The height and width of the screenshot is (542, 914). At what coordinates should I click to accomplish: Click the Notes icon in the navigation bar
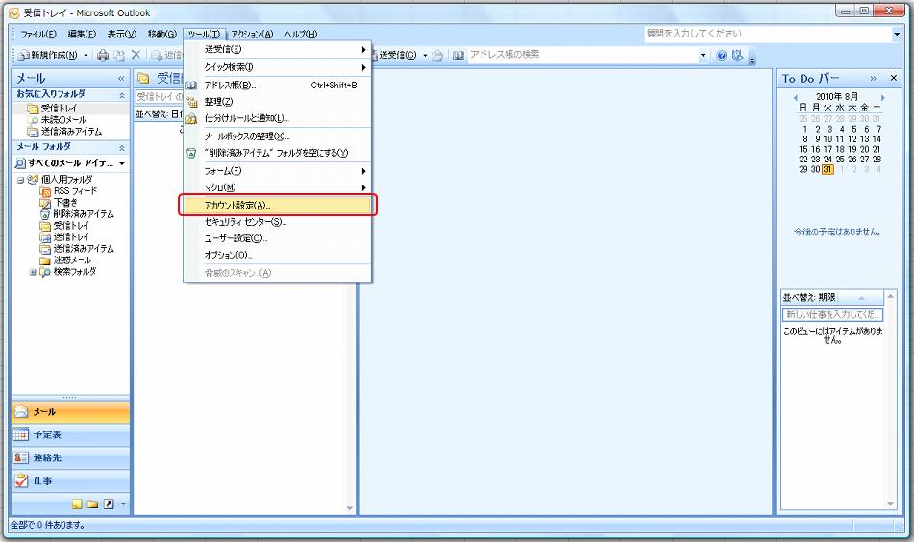coord(77,505)
